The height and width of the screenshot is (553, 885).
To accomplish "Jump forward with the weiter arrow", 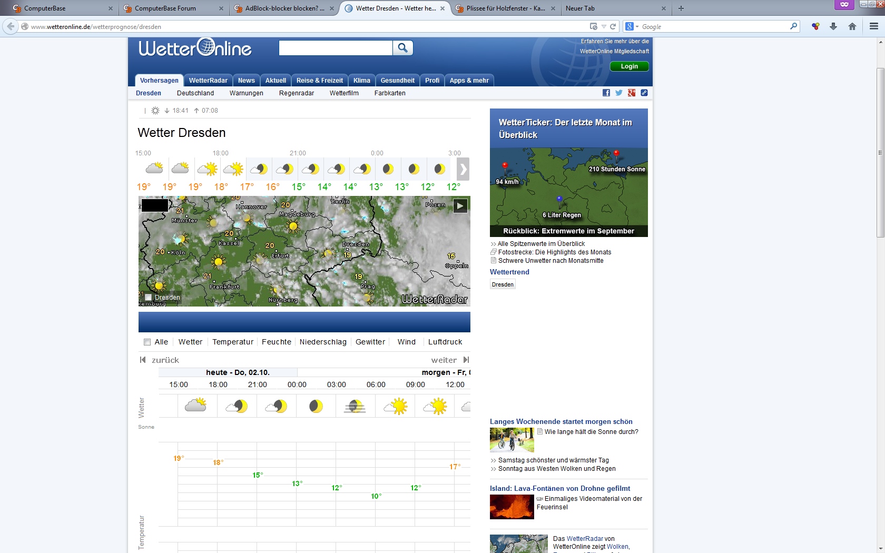I will (x=466, y=360).
